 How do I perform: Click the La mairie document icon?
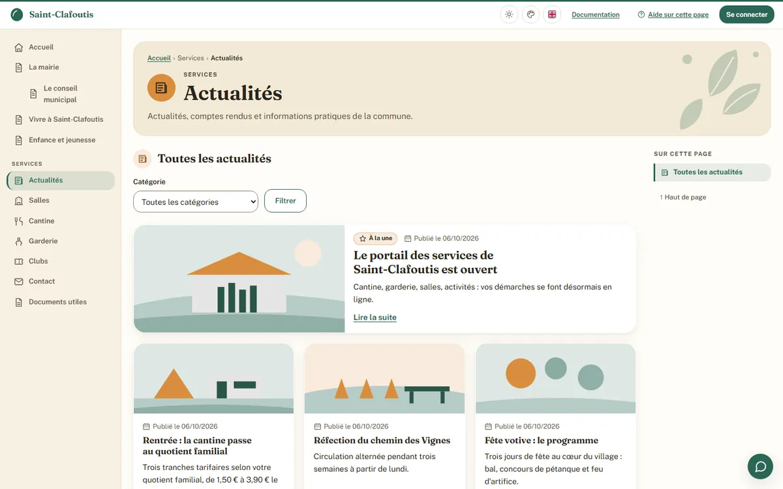coord(18,68)
